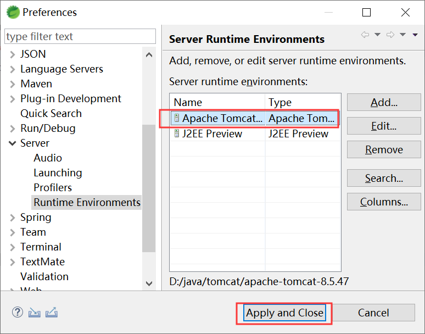Click the D:/java/tomcat/apache-tomcat-8.5.47 path text
Image resolution: width=425 pixels, height=334 pixels.
click(x=259, y=281)
